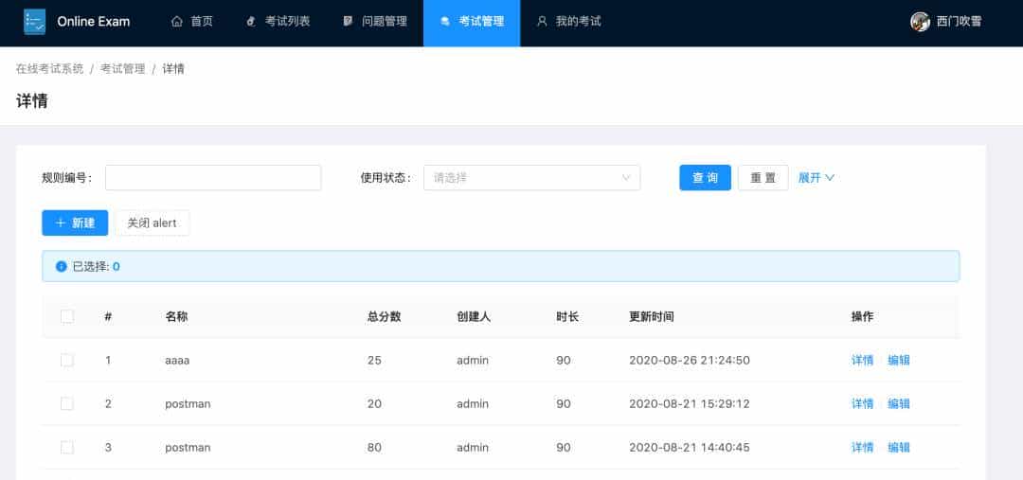This screenshot has height=480, width=1023.
Task: Click timestamp 2020-08-21 15:29:12
Action: 689,403
